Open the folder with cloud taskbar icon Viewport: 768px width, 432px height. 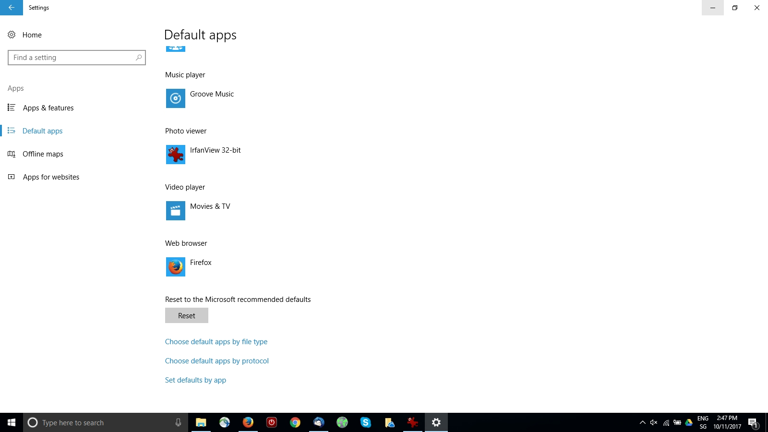pos(389,422)
